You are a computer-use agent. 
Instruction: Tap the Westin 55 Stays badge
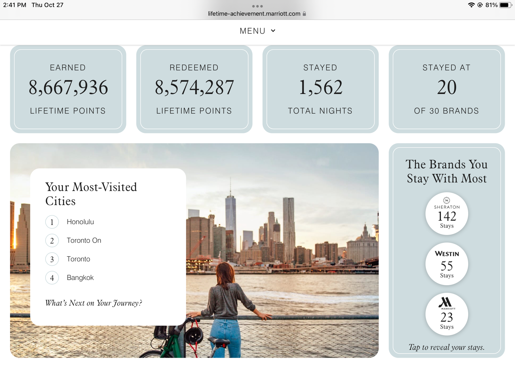pyautogui.click(x=447, y=264)
